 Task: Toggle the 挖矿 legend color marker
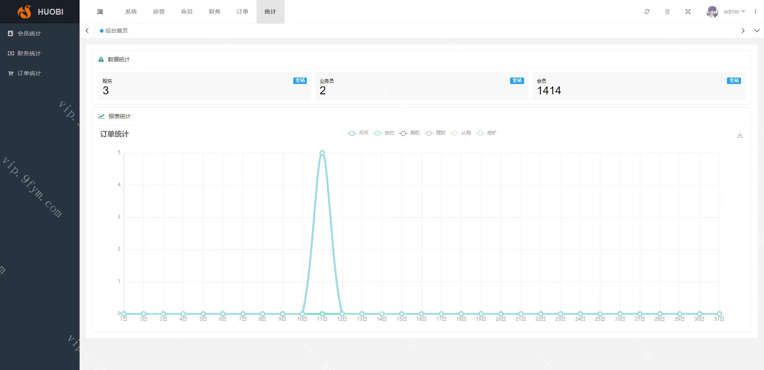(480, 133)
